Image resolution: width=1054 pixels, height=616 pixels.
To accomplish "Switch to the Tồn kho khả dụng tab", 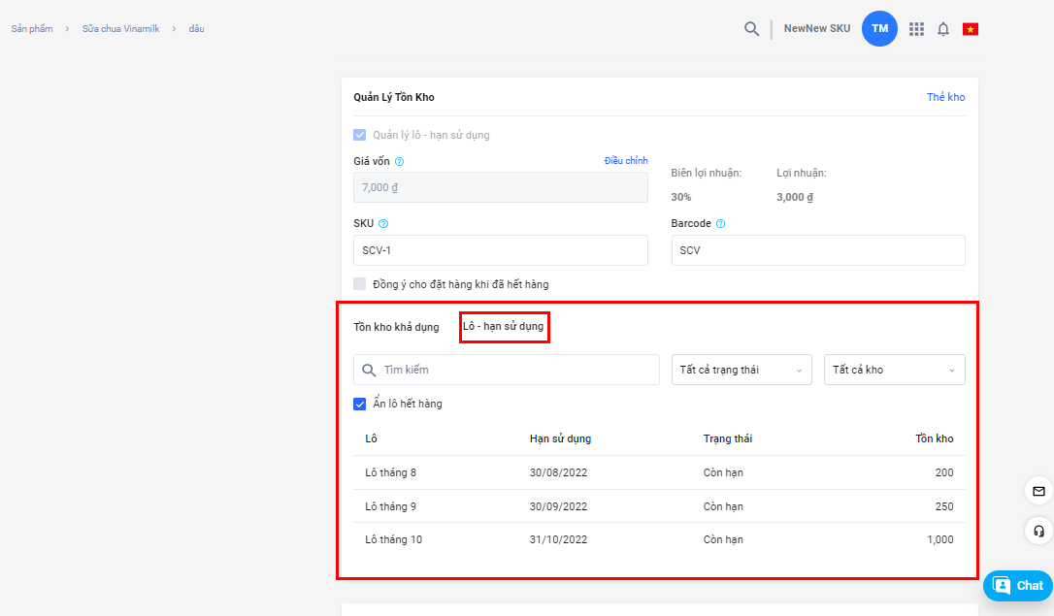I will coord(396,327).
